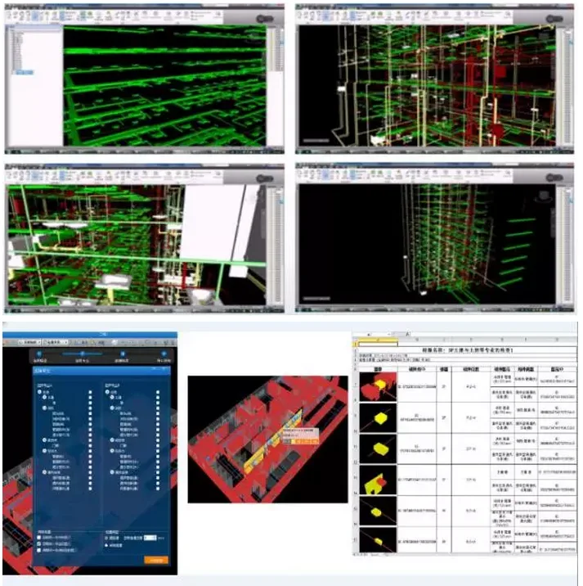This screenshot has width=583, height=586.
Task: Open the second combo box in the bottom-left app toolbar
Action: point(56,342)
